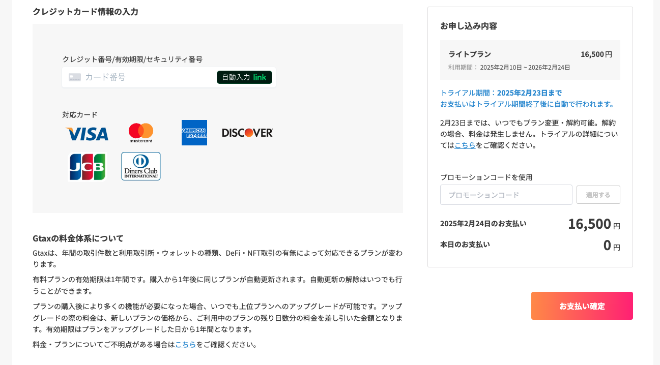Viewport: 660px width, 365px height.
Task: Open the こちら link about pricing questions
Action: tap(186, 344)
